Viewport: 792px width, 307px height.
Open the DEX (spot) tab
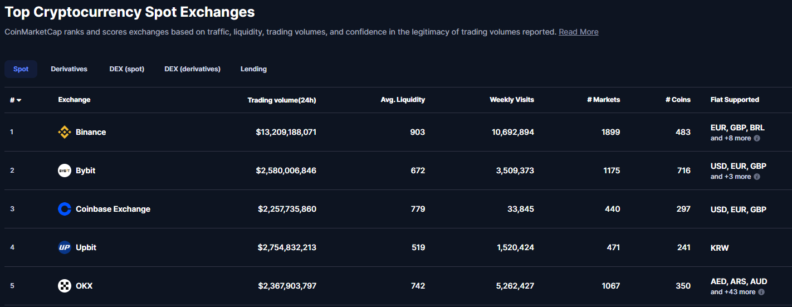(x=126, y=69)
